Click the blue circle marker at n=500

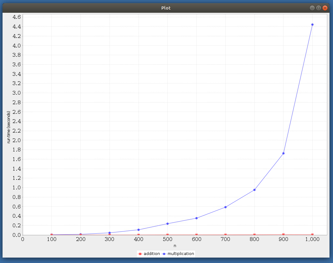tap(167, 223)
